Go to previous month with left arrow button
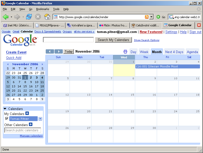 click(x=50, y=52)
